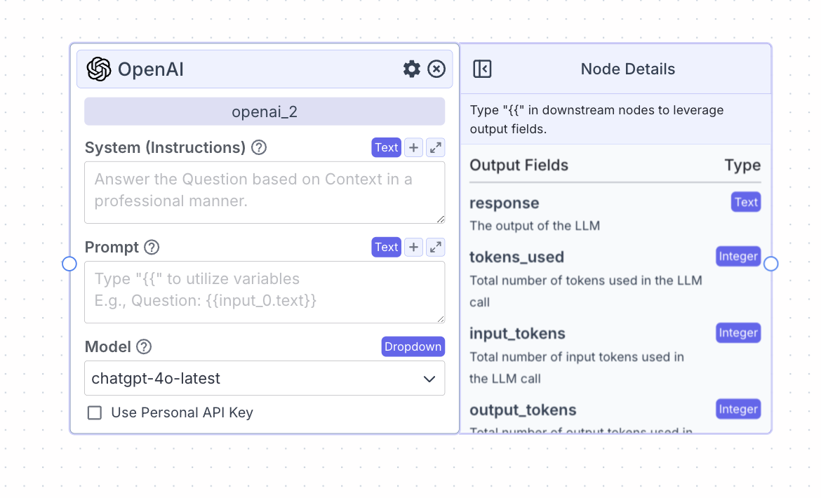
Task: Click the Prompt field label
Action: pos(112,247)
